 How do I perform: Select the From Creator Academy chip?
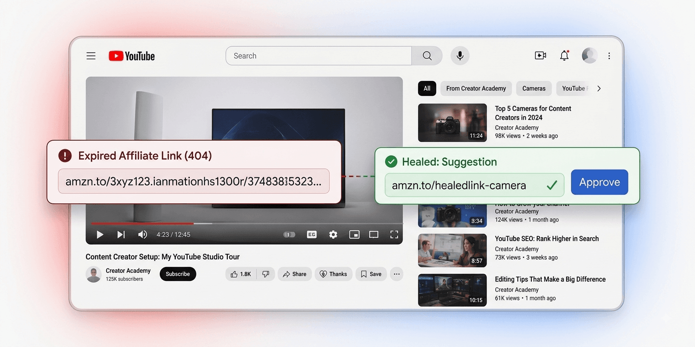pos(476,89)
